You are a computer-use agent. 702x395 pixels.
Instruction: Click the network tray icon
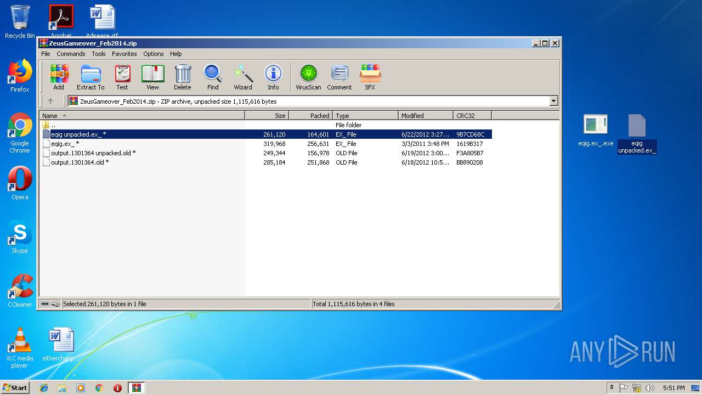637,388
